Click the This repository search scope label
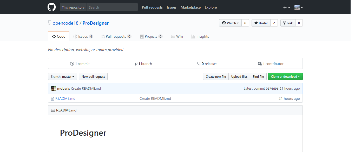Screen dimensions: 355x165 pyautogui.click(x=73, y=7)
